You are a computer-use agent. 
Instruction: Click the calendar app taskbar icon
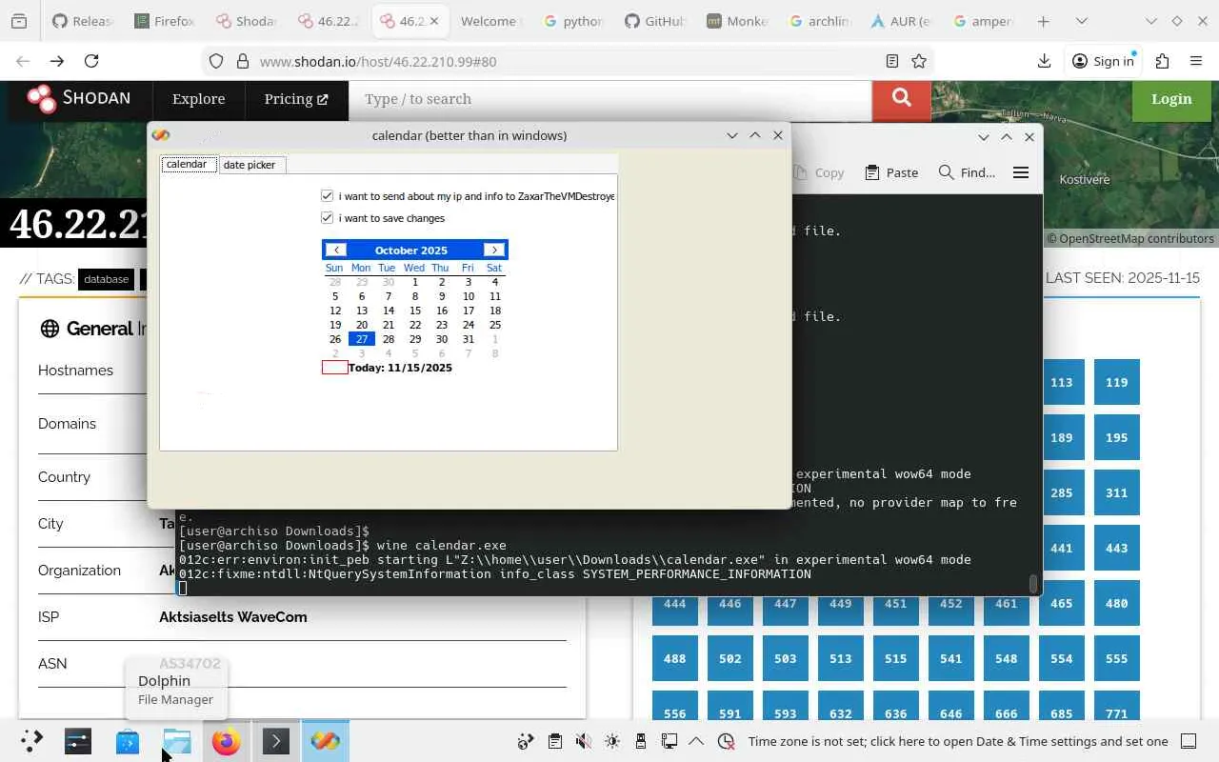coord(325,741)
